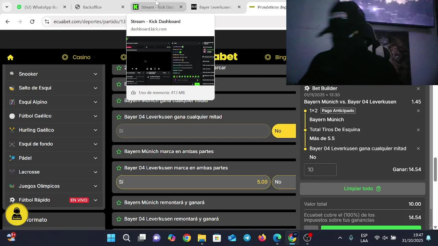Select 'Sí' 5.00 for Leverkusen marca en ambas partes

[193, 182]
